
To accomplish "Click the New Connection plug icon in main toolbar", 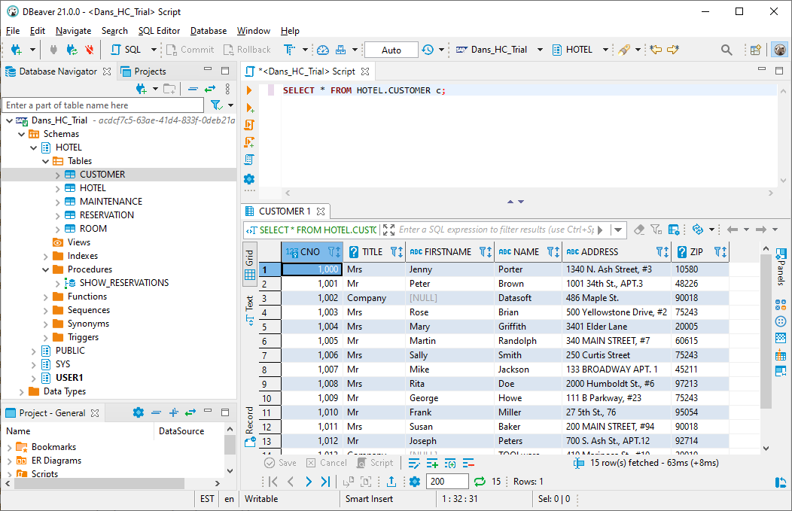I will 16,50.
